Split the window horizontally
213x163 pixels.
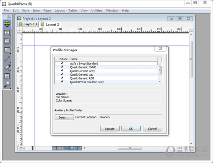click(x=72, y=148)
